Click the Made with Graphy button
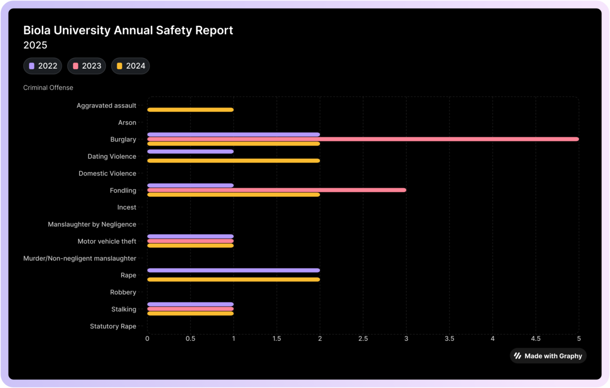610x388 pixels. pos(548,356)
